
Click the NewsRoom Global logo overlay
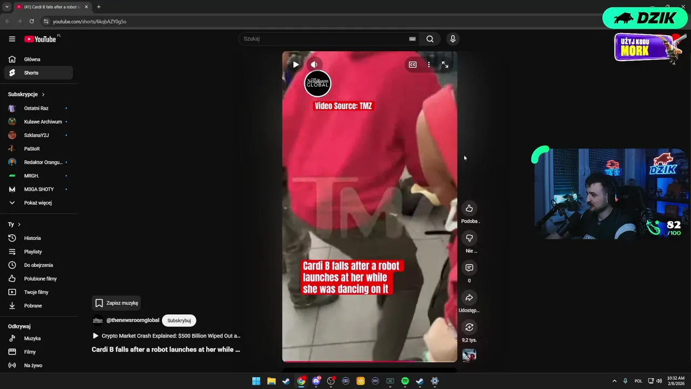317,83
